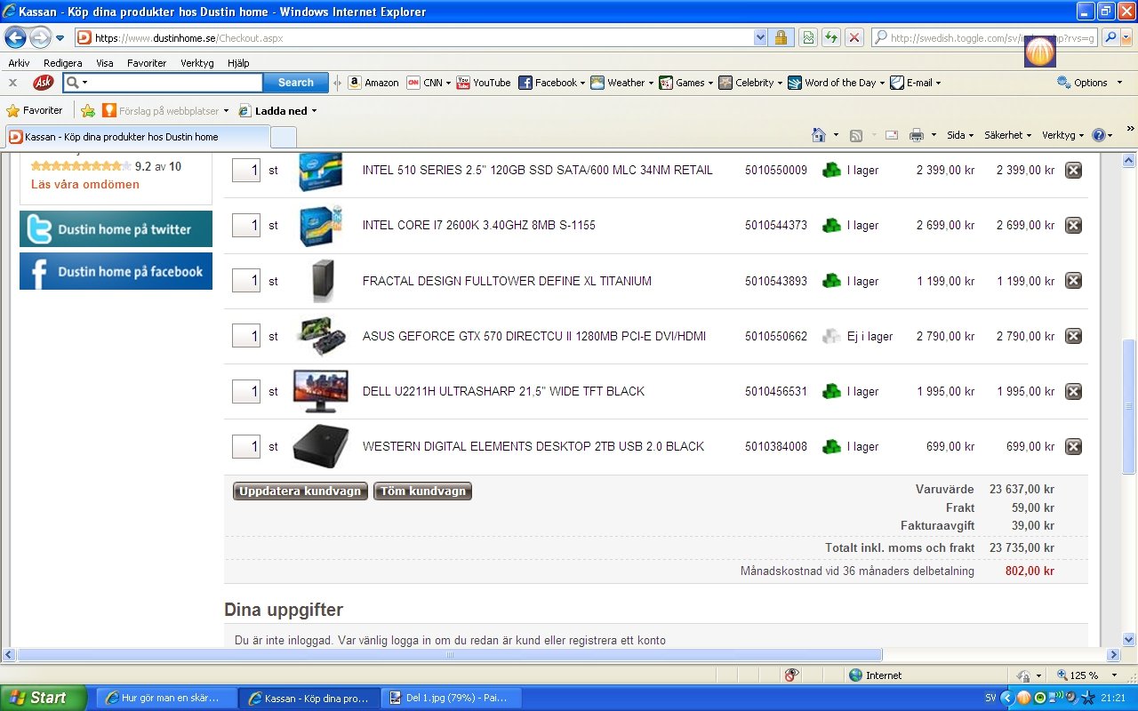Click the Dustin home på twitter banner
1138x711 pixels.
click(116, 229)
